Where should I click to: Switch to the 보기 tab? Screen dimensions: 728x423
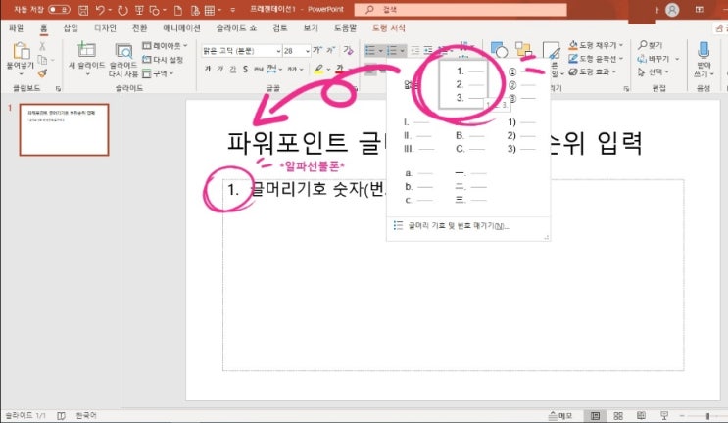(x=311, y=28)
